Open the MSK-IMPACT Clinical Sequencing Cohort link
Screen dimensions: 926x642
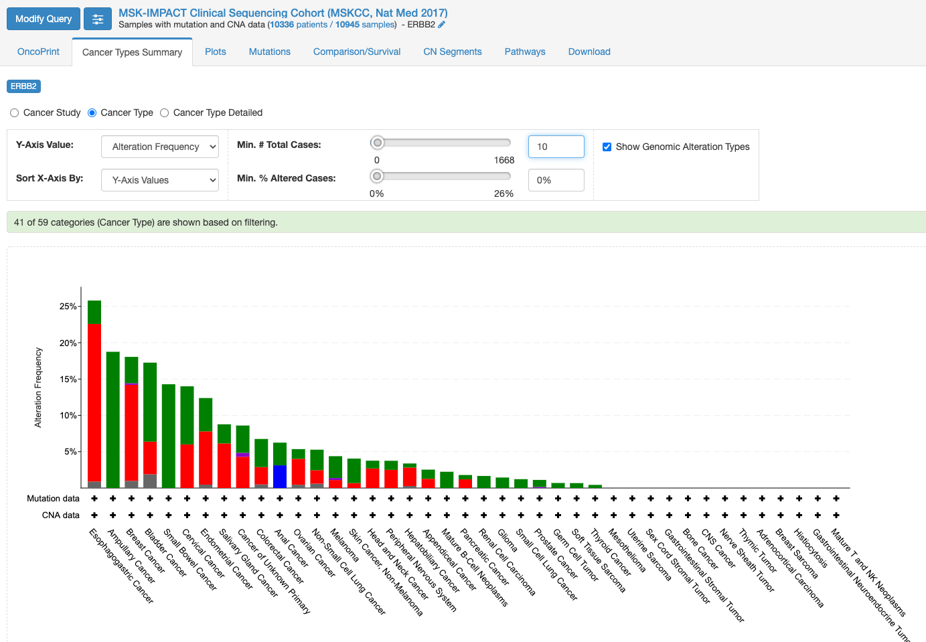(x=283, y=13)
